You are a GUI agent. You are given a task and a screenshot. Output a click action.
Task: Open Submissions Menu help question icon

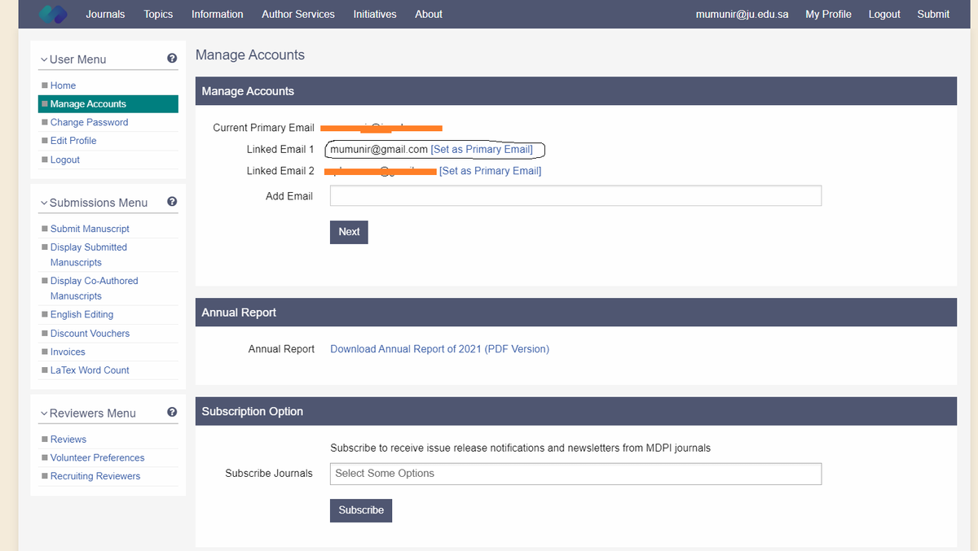(x=172, y=202)
